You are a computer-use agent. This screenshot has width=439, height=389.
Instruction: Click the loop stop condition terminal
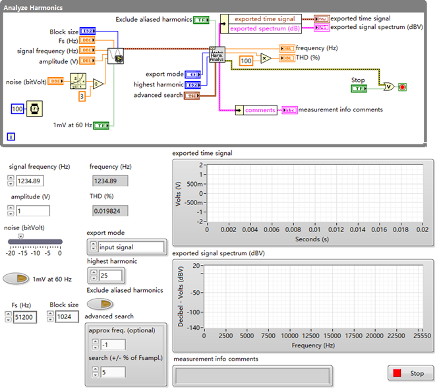click(x=403, y=86)
